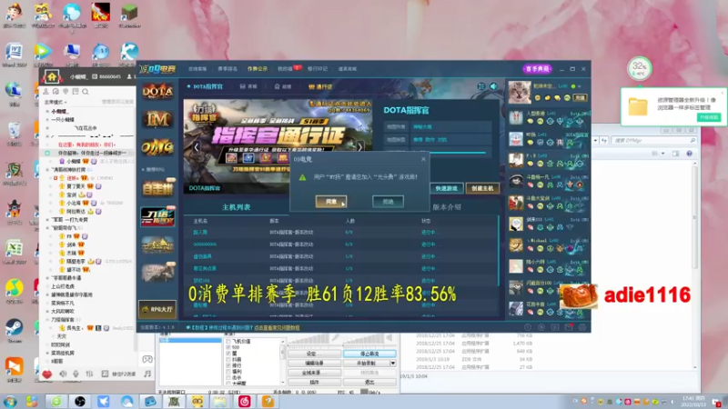Viewport: 728px width, 409px height.
Task: Click the 快速游戏 button
Action: (447, 188)
